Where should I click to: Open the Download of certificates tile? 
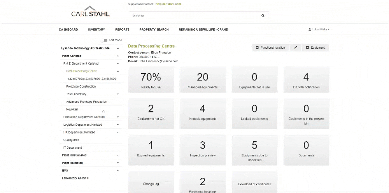click(254, 184)
